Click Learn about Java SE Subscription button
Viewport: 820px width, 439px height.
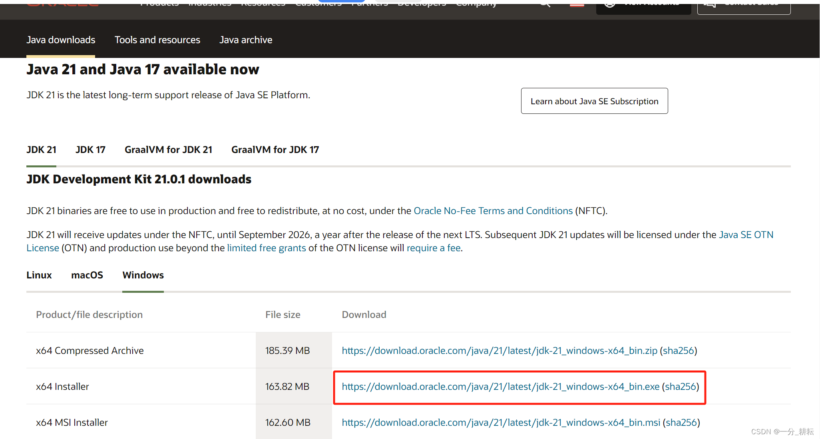594,101
